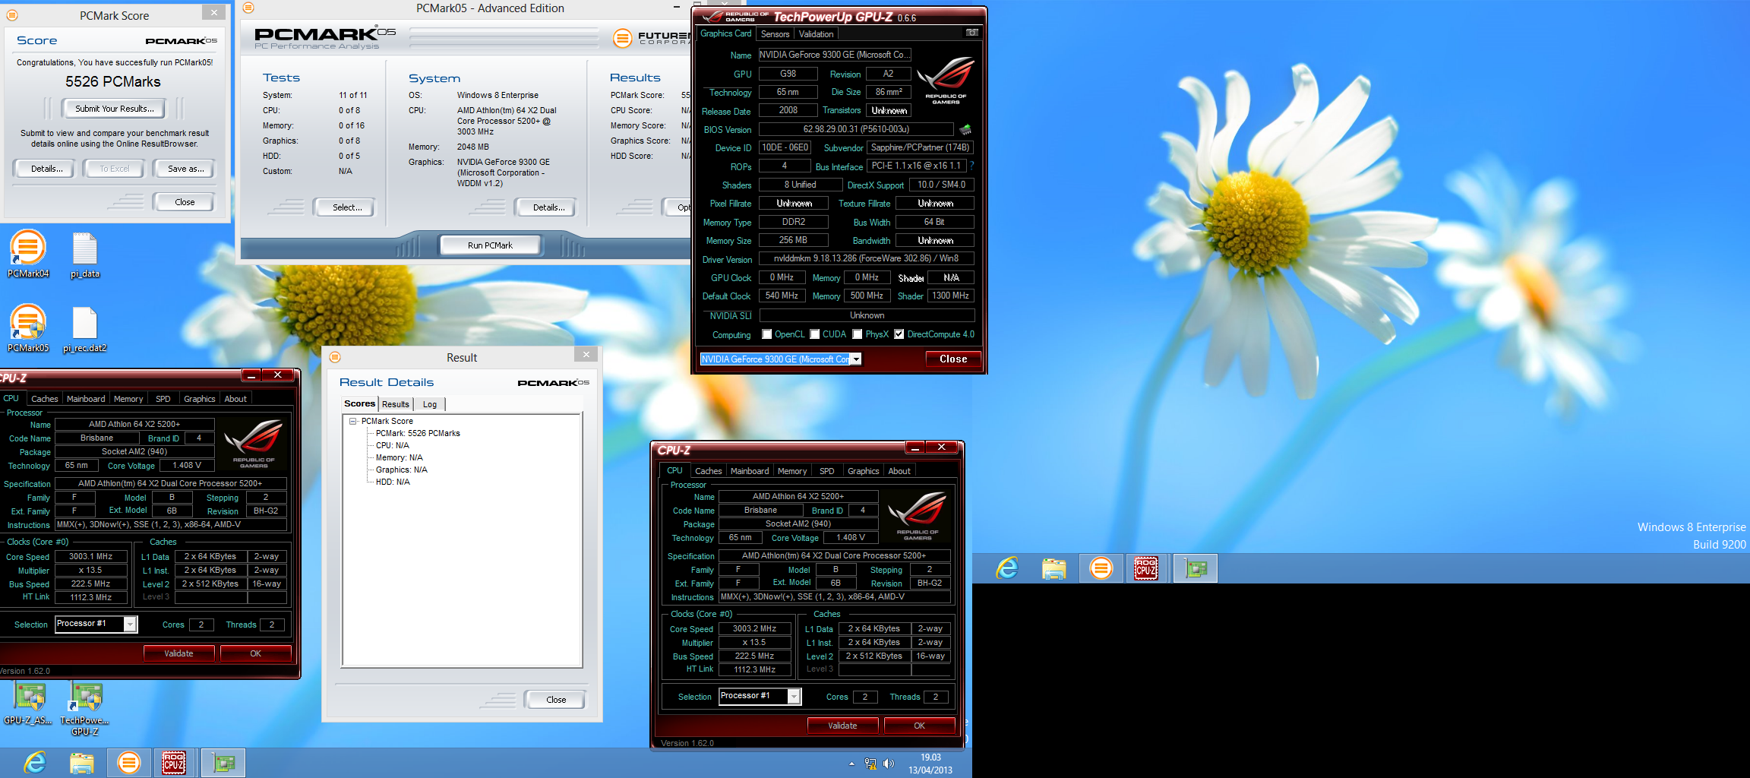Viewport: 1750px width, 778px height.
Task: Collapse the PCMark Score tree node
Action: [353, 421]
